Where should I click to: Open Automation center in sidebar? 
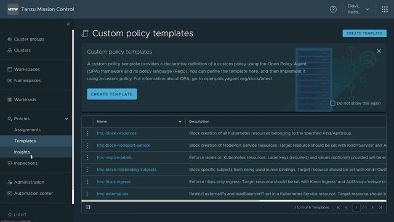[33, 193]
